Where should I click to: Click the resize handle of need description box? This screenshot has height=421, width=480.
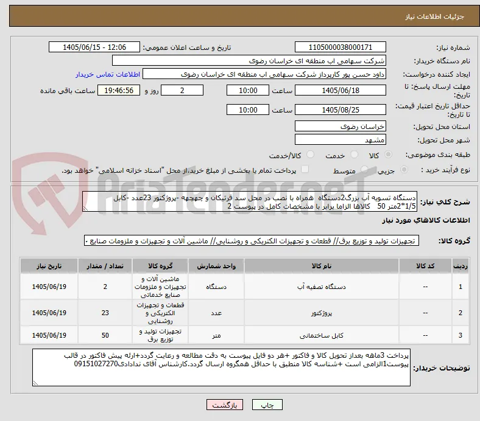(86, 209)
